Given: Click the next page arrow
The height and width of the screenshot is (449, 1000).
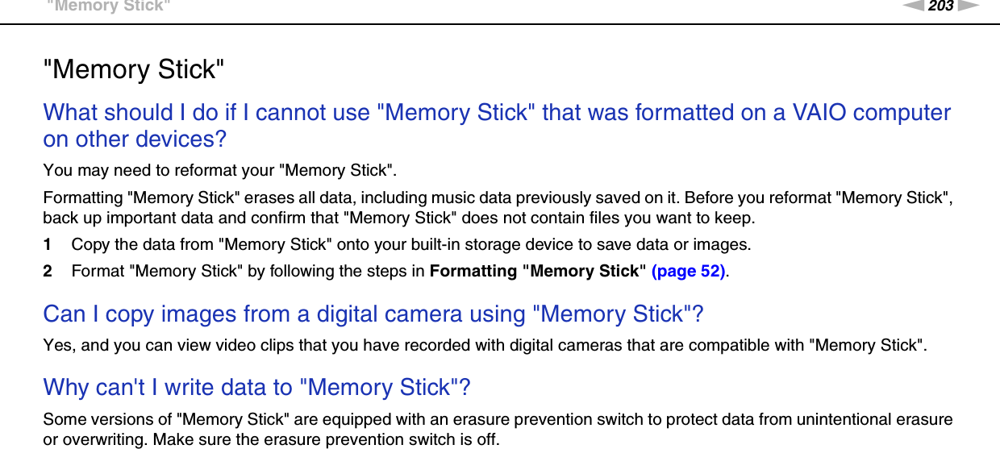Looking at the screenshot, I should tap(969, 6).
